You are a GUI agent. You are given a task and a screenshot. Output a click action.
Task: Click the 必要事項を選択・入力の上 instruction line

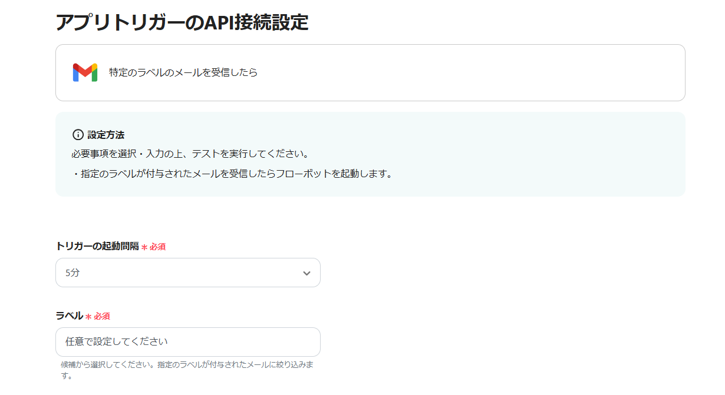coord(190,154)
